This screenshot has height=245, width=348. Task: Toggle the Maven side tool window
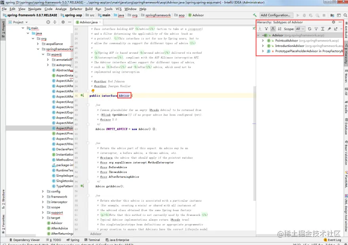pyautogui.click(x=346, y=76)
